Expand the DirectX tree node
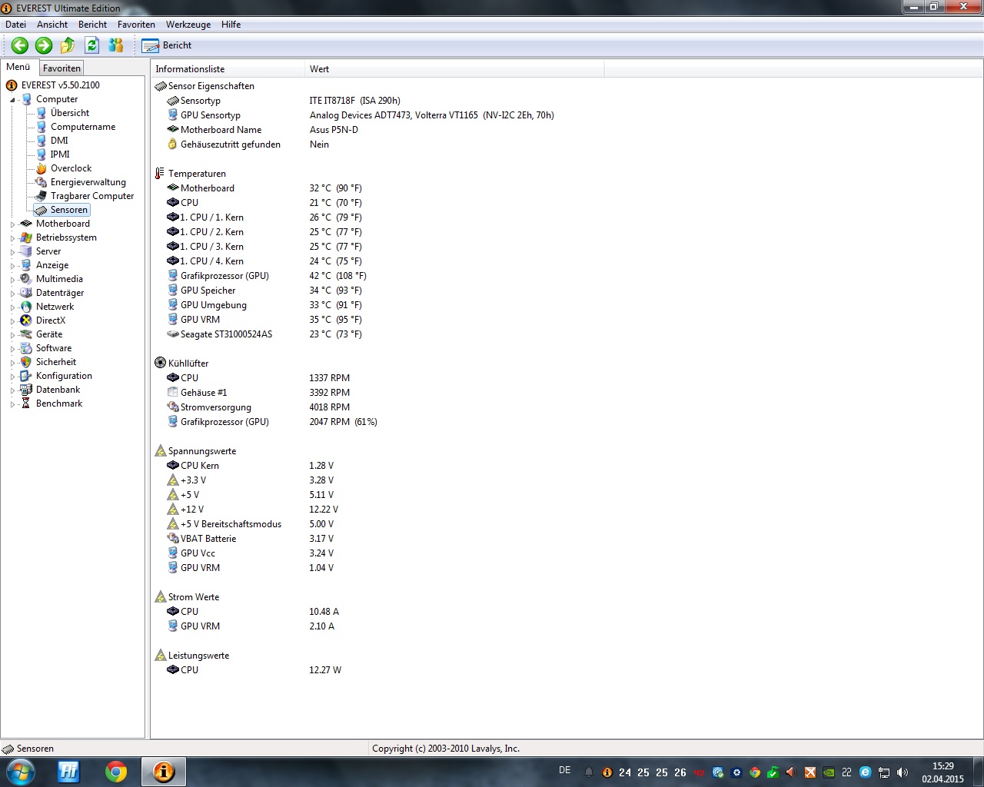Screen dimensions: 984x787 pos(12,321)
